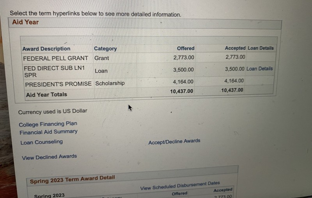Select the FED DIRECT SUB LN1 SPR row
Viewport: 312px width, 198px height.
[149, 71]
